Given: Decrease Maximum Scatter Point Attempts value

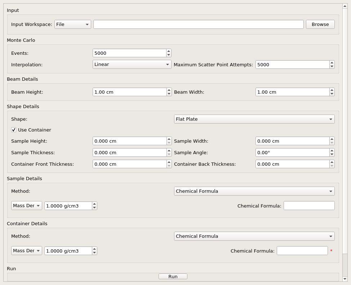Looking at the screenshot, I should tap(332, 67).
